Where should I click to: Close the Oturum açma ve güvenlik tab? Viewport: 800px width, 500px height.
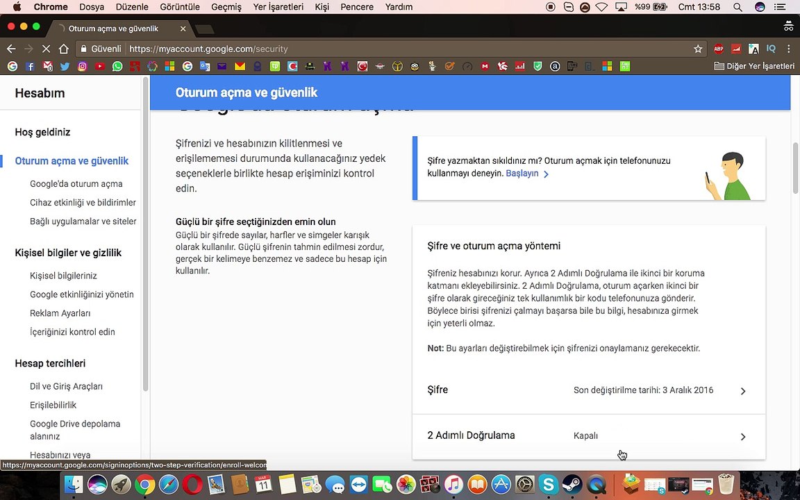pos(183,28)
